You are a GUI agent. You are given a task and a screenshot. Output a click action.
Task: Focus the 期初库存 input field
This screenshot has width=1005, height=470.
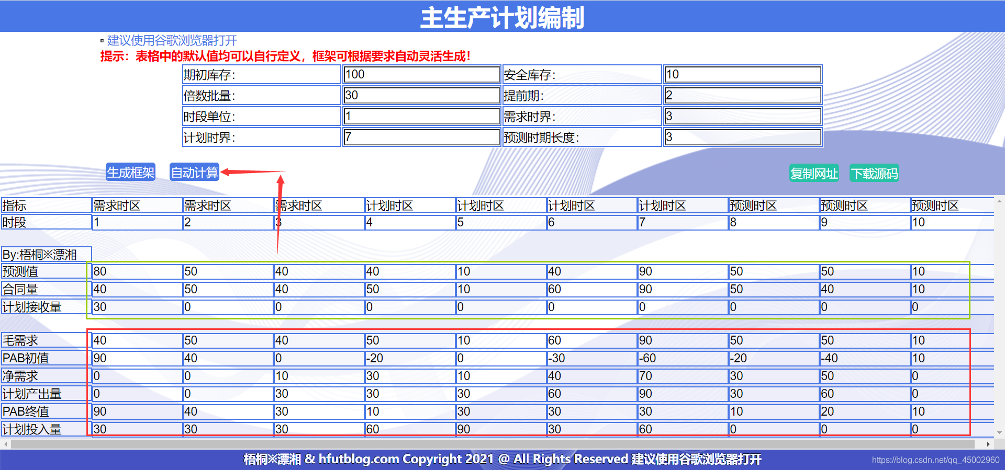coord(421,74)
